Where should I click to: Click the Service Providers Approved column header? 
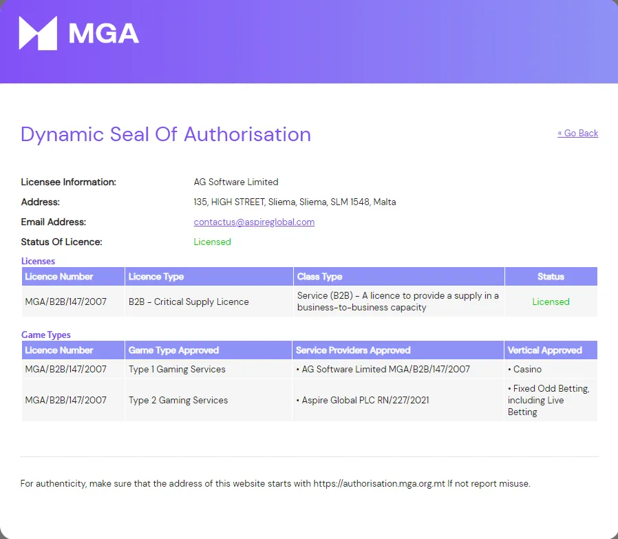(x=353, y=350)
